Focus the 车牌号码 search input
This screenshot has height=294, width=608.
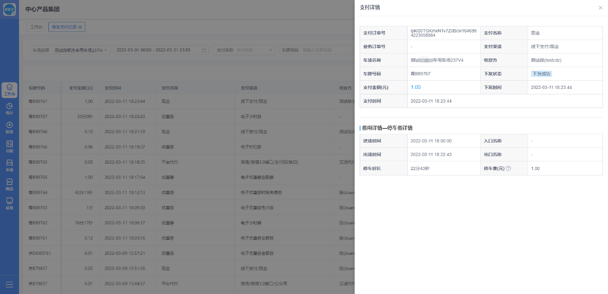[x=316, y=50]
